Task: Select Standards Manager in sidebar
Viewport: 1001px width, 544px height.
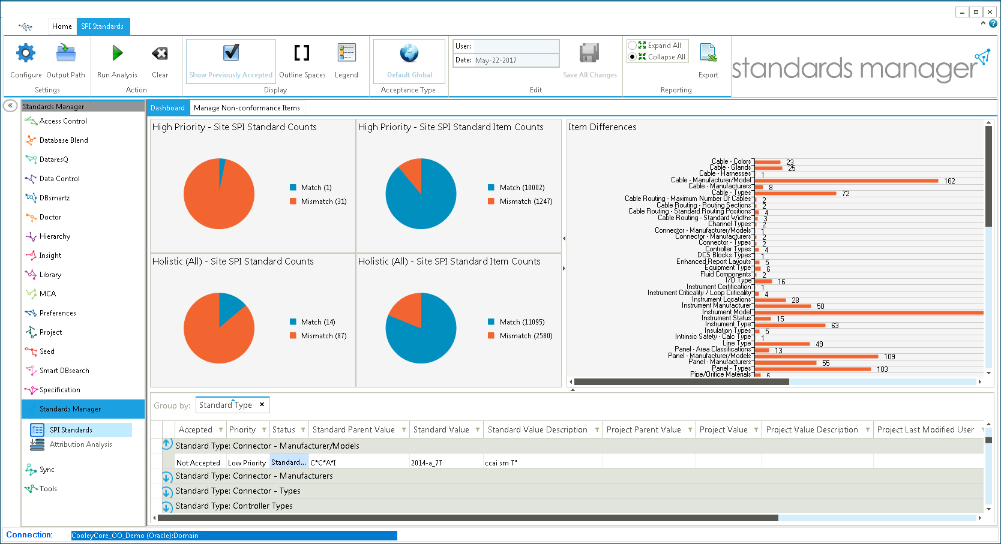Action: pyautogui.click(x=83, y=409)
